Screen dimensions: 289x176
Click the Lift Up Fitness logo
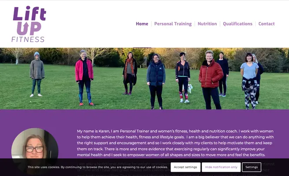[29, 24]
